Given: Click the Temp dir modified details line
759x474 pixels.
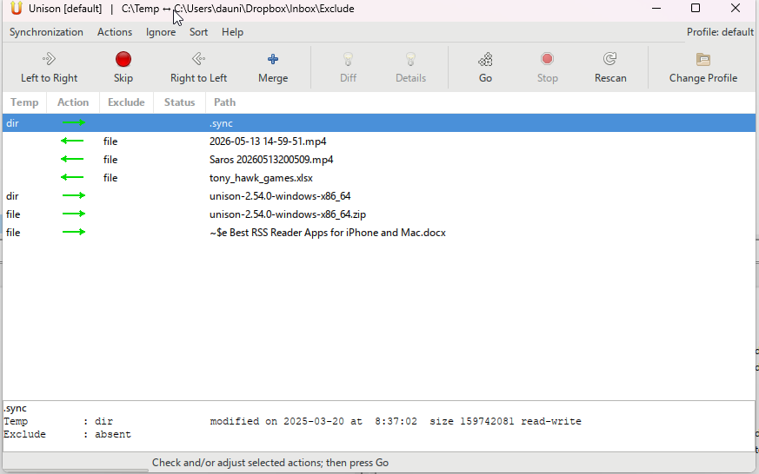Looking at the screenshot, I should tap(292, 421).
